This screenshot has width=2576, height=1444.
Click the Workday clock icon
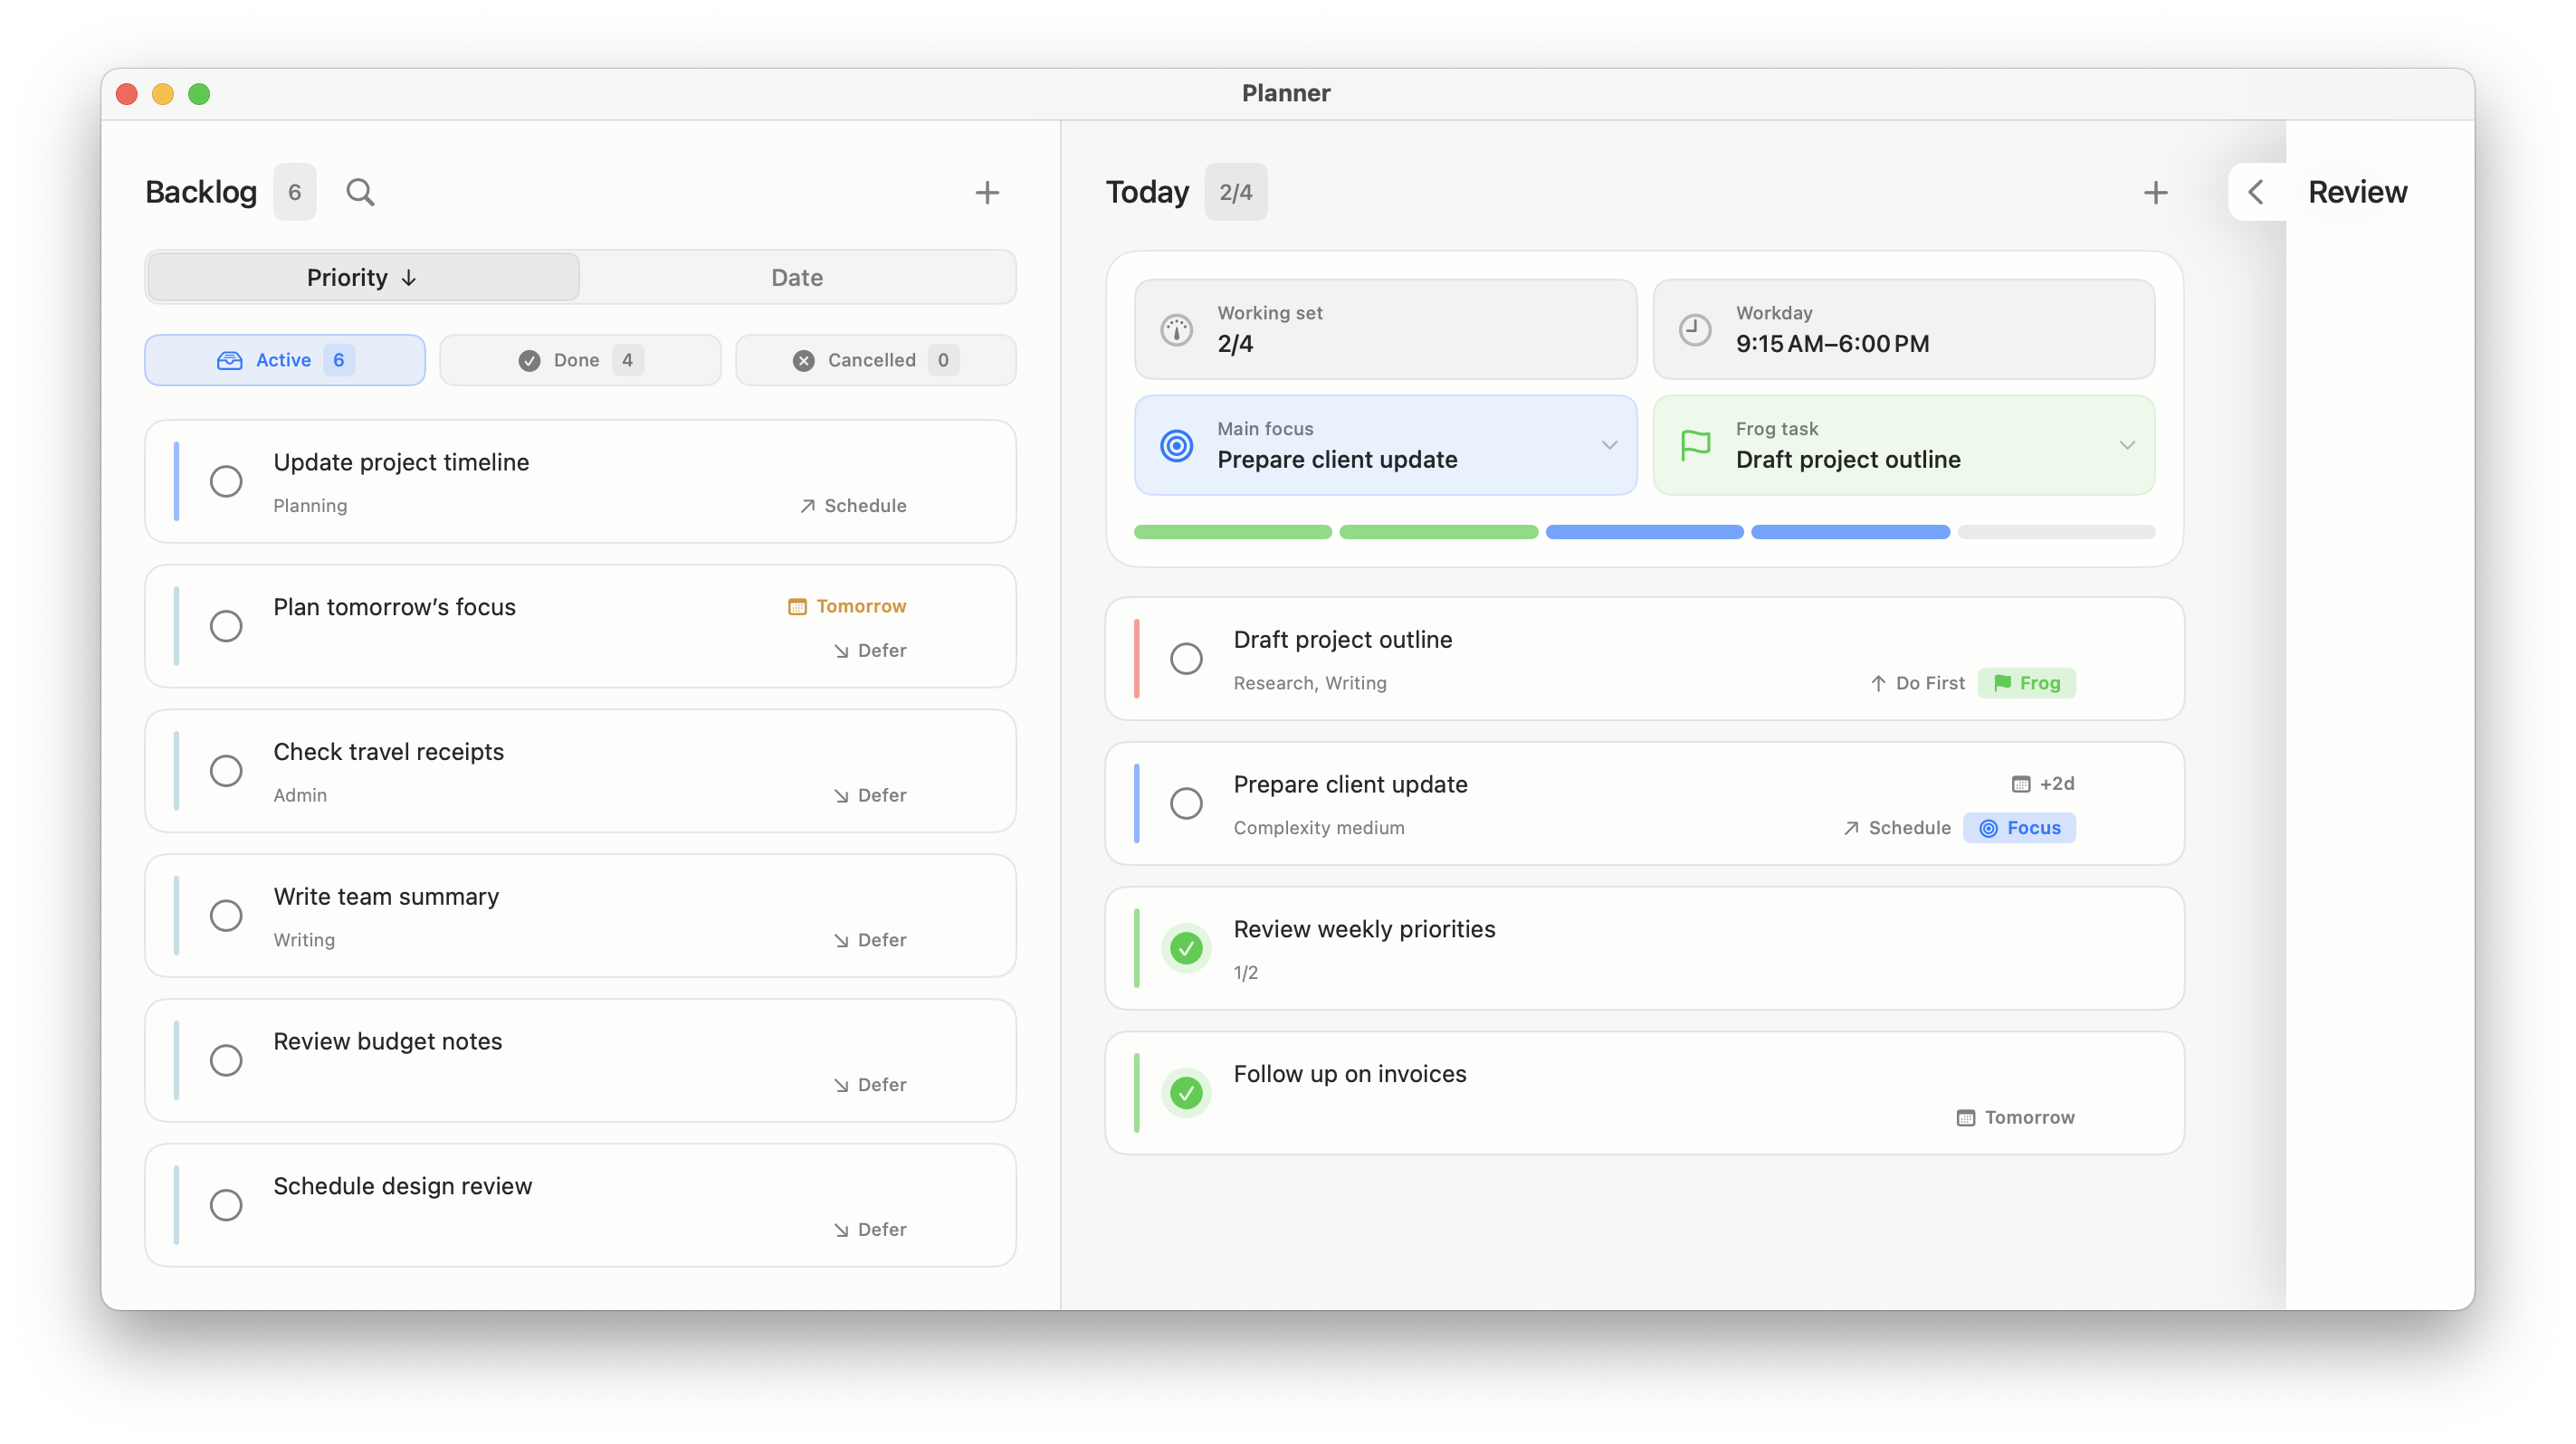click(x=1694, y=328)
